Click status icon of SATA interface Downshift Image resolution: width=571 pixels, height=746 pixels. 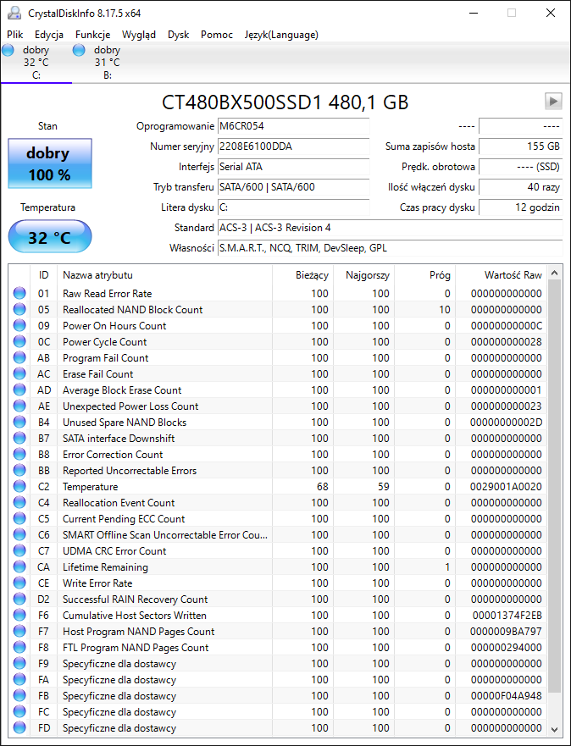click(x=19, y=438)
